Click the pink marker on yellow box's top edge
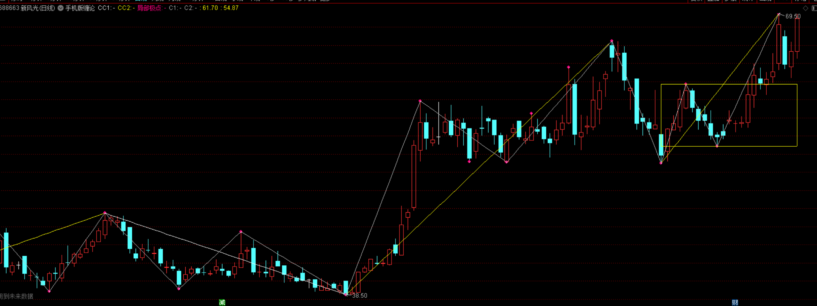This screenshot has height=306, width=817. pos(686,84)
